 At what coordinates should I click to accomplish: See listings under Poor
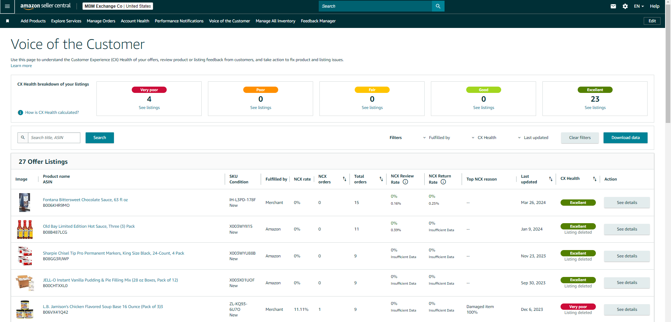coord(261,108)
